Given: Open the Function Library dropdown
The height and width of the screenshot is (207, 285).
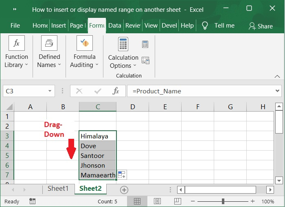Looking at the screenshot, I should (17, 53).
